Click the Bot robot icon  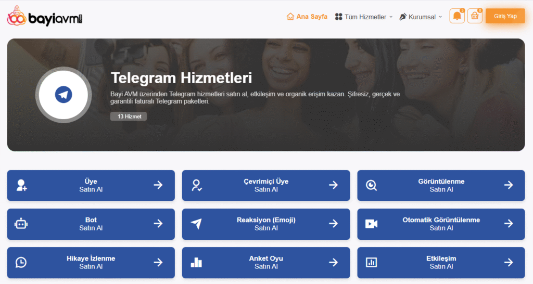pyautogui.click(x=21, y=224)
